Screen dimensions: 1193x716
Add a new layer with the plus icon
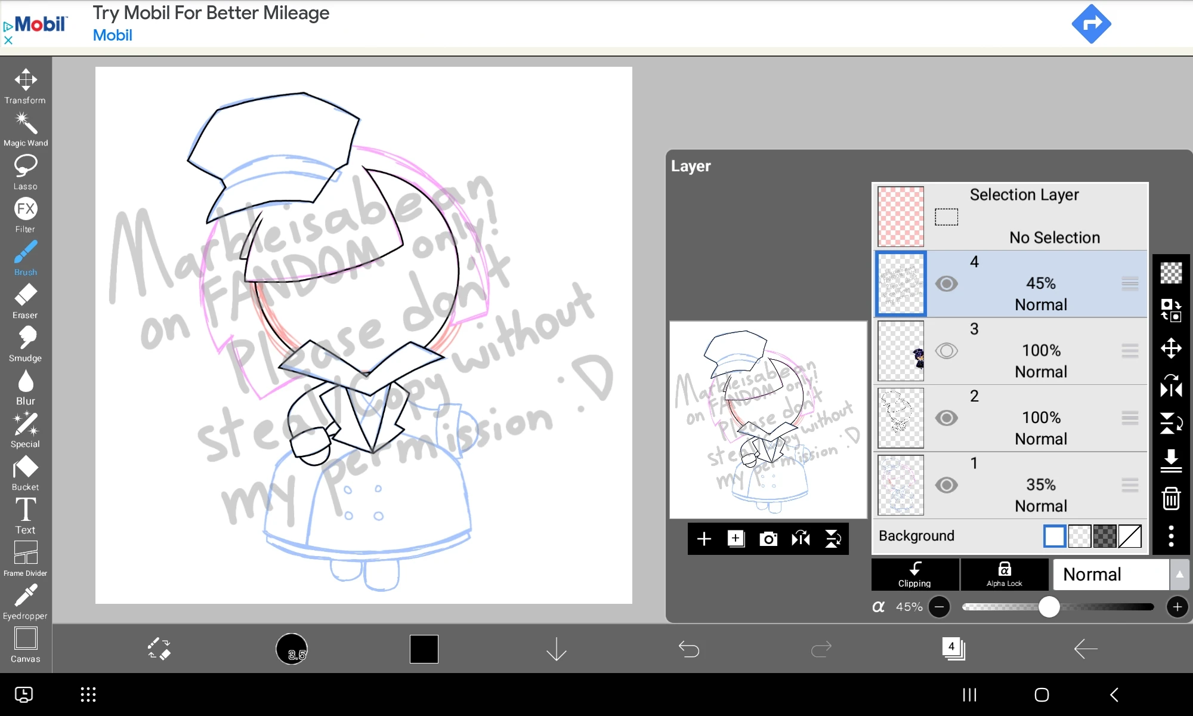tap(704, 539)
